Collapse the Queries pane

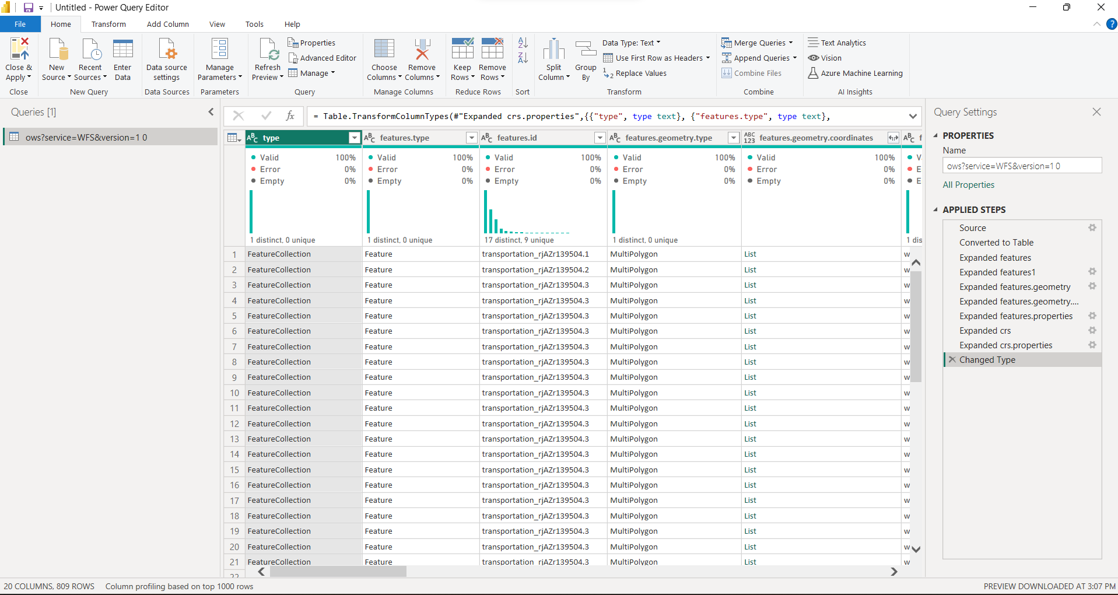pyautogui.click(x=211, y=112)
